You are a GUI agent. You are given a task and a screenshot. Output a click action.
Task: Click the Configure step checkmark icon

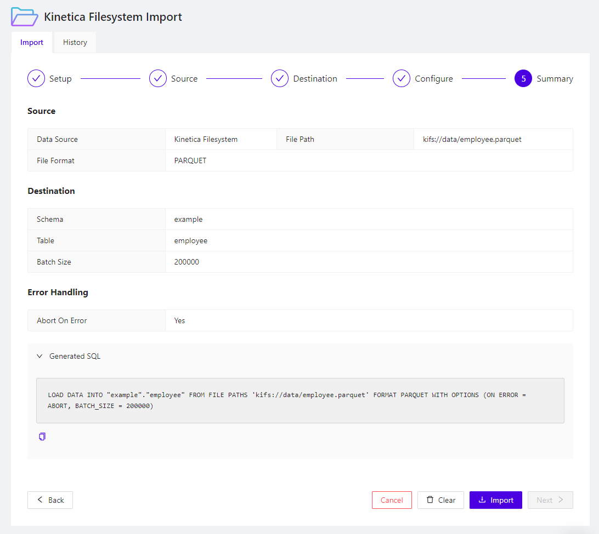pos(401,78)
